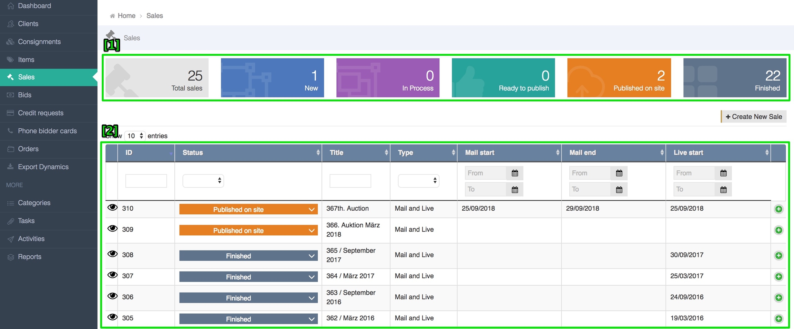
Task: Open calendar picker for Mail end From
Action: click(619, 173)
